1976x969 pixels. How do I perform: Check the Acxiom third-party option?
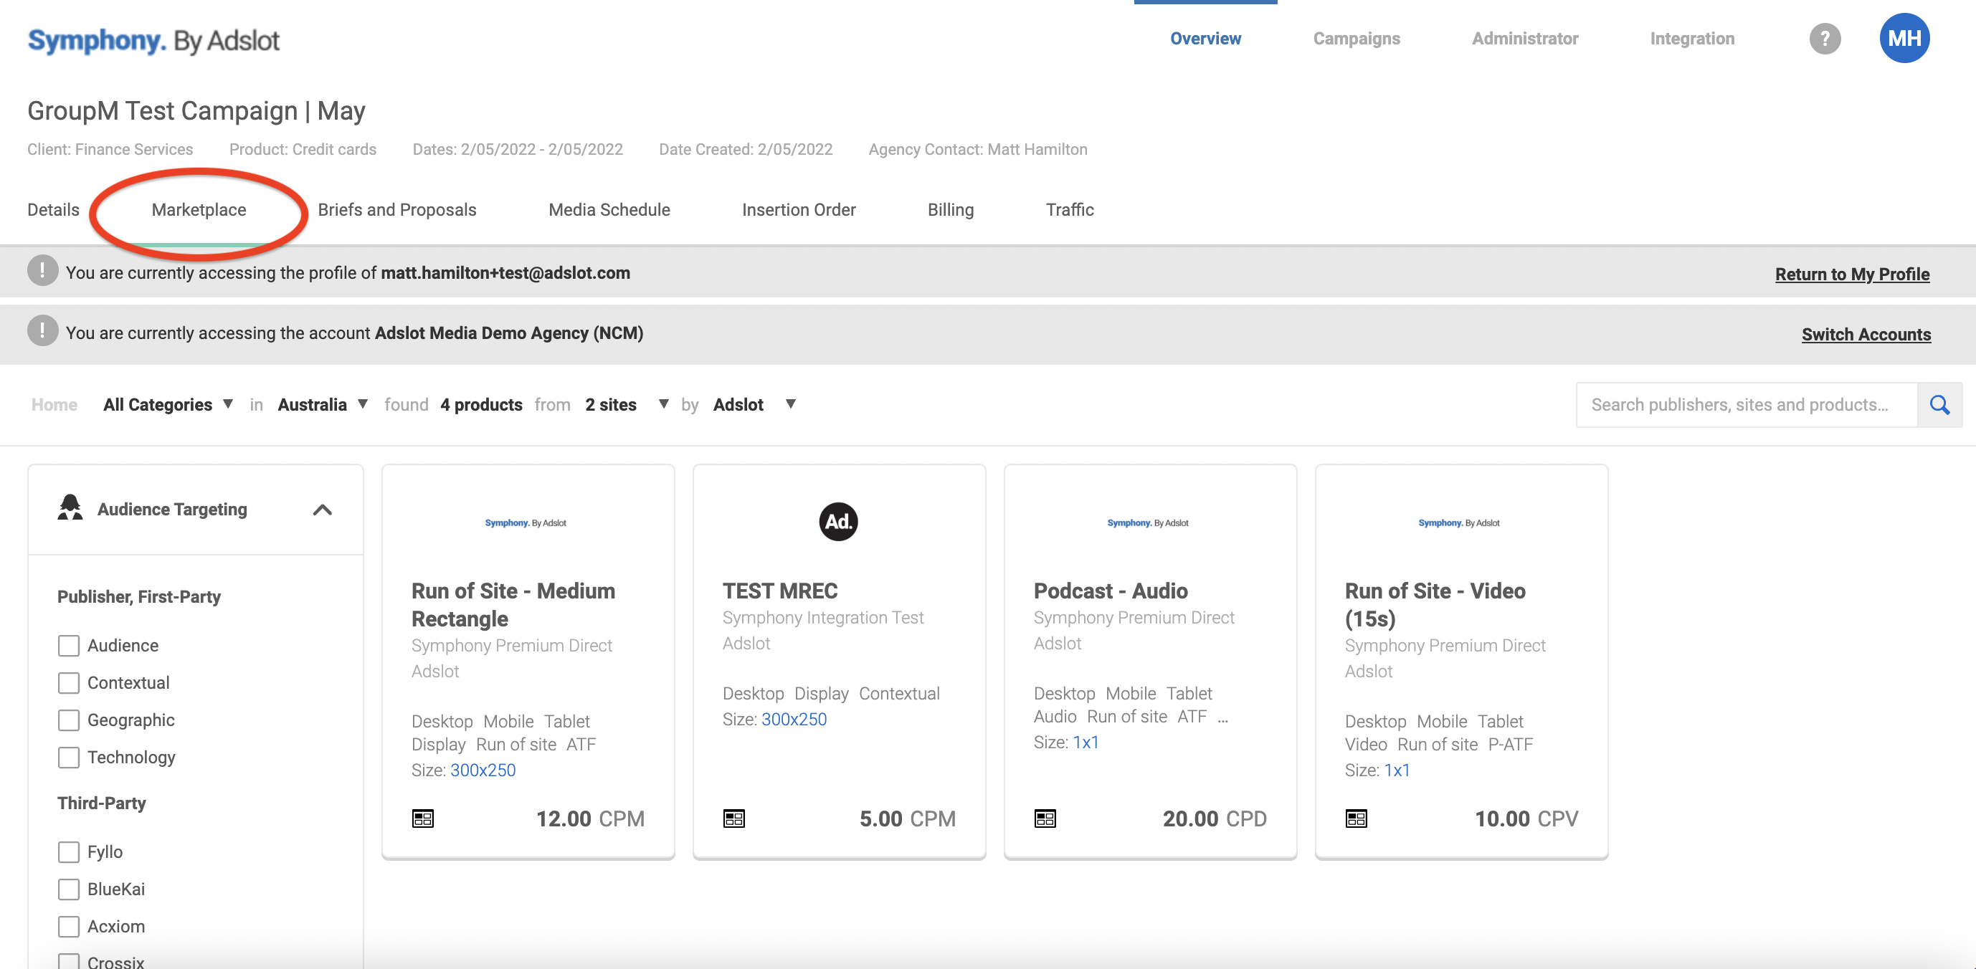point(69,926)
